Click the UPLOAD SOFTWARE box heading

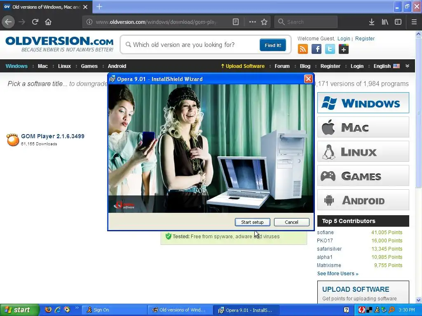click(356, 289)
